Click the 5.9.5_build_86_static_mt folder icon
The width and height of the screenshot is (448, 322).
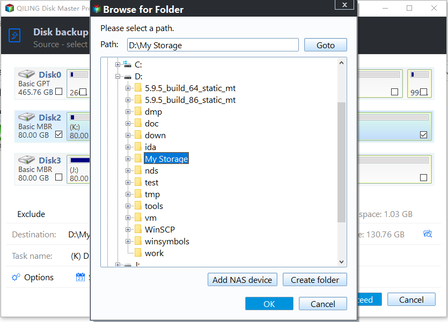coord(138,99)
